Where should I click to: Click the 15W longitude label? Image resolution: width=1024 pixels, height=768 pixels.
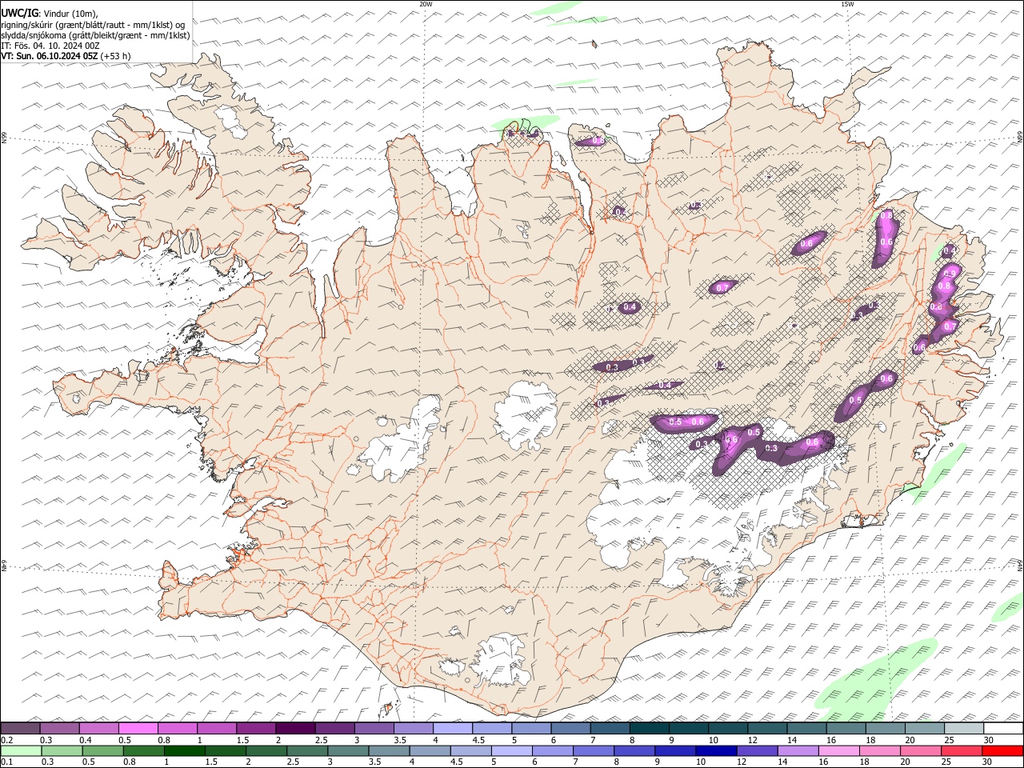coord(847,4)
